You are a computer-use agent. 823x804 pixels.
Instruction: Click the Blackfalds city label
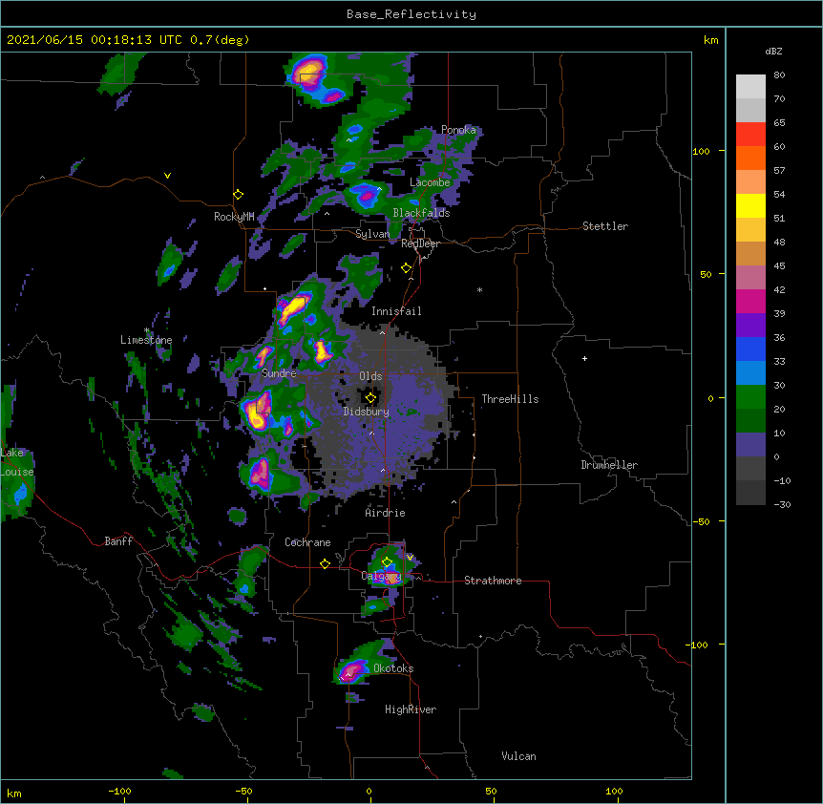coord(421,213)
